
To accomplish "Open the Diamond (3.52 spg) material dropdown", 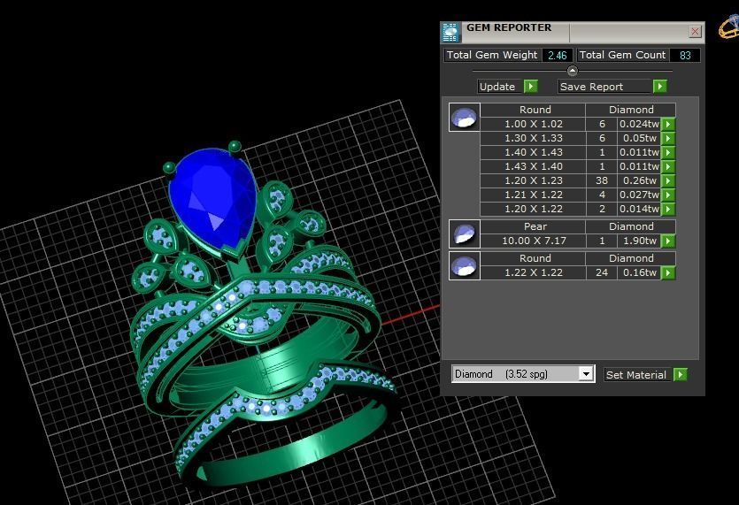I will tap(585, 373).
